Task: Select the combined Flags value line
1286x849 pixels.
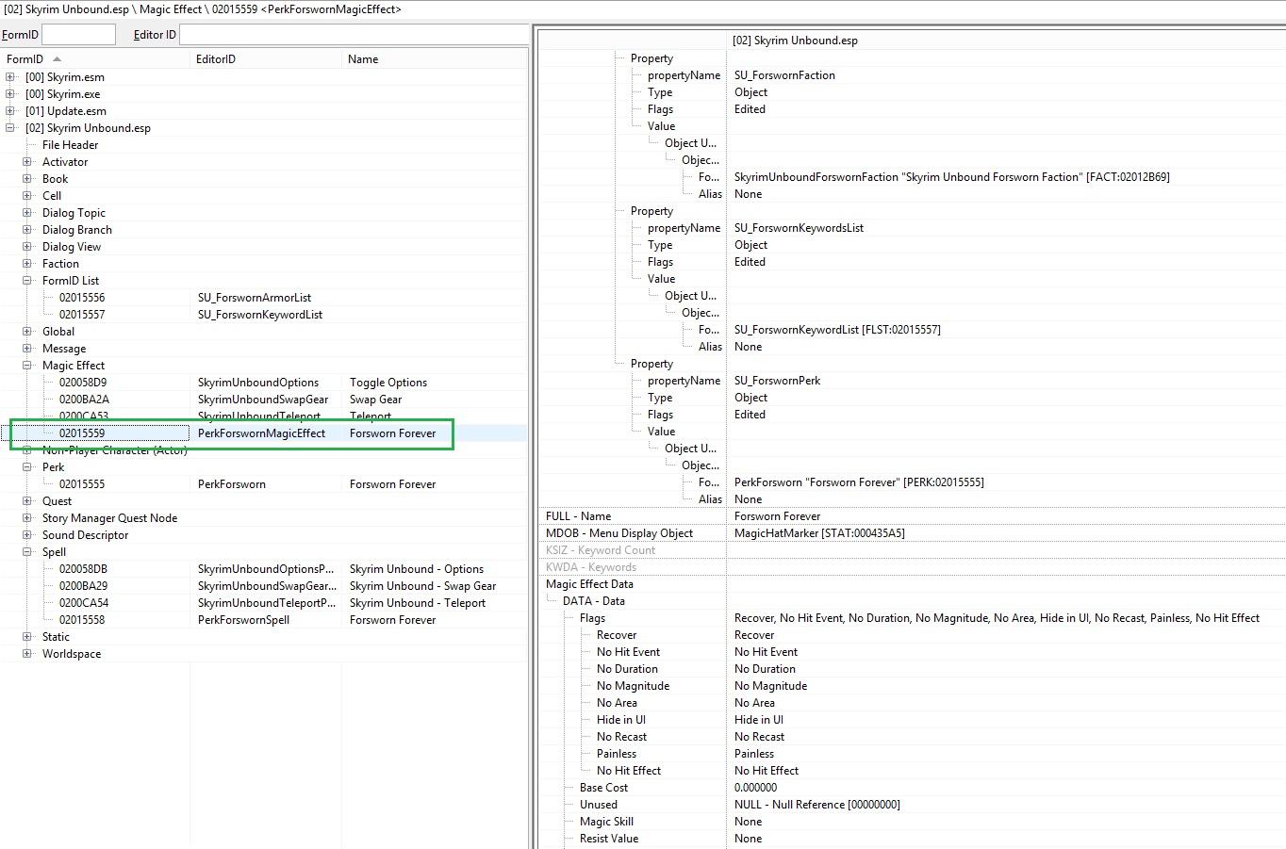Action: pyautogui.click(x=997, y=618)
